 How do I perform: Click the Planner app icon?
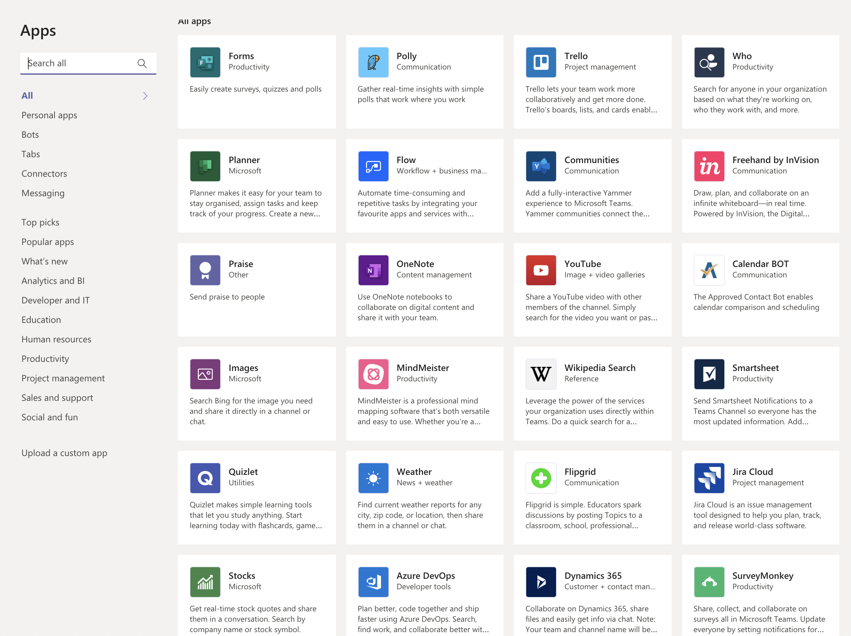pos(205,166)
